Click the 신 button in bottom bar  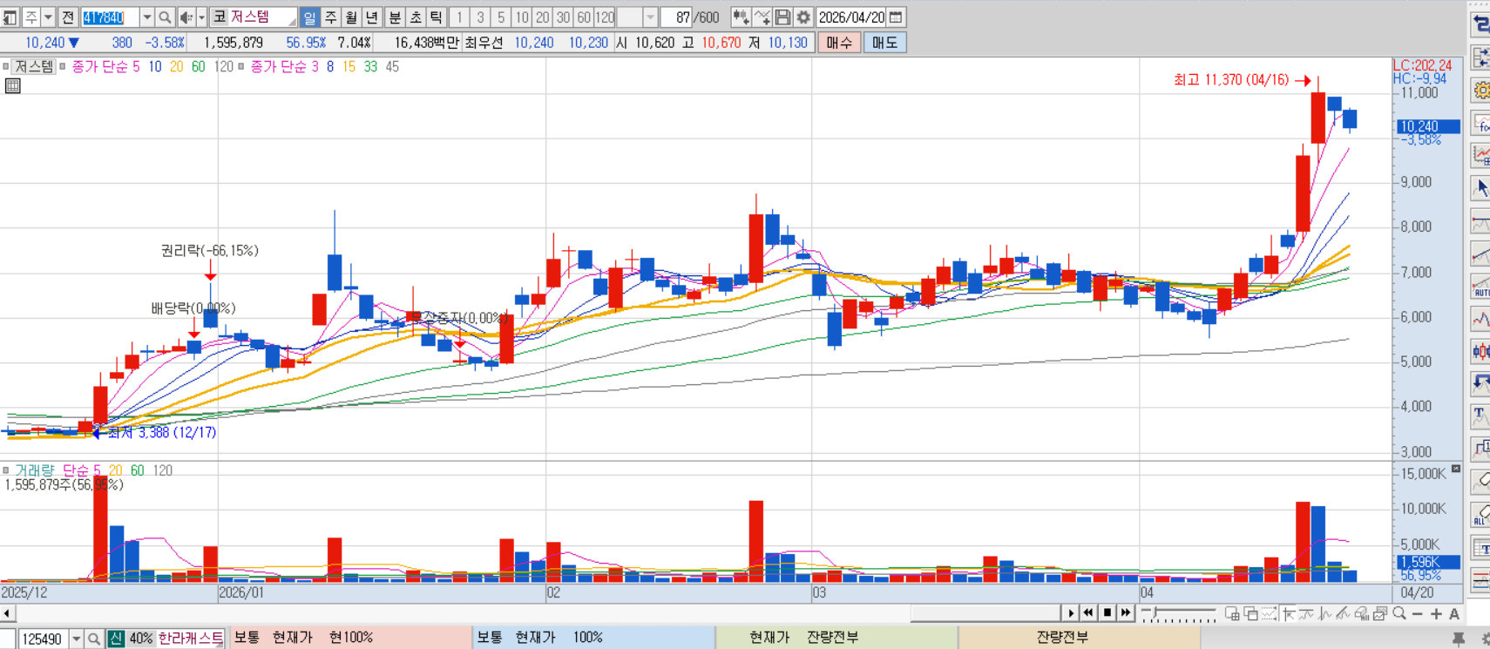[x=116, y=639]
